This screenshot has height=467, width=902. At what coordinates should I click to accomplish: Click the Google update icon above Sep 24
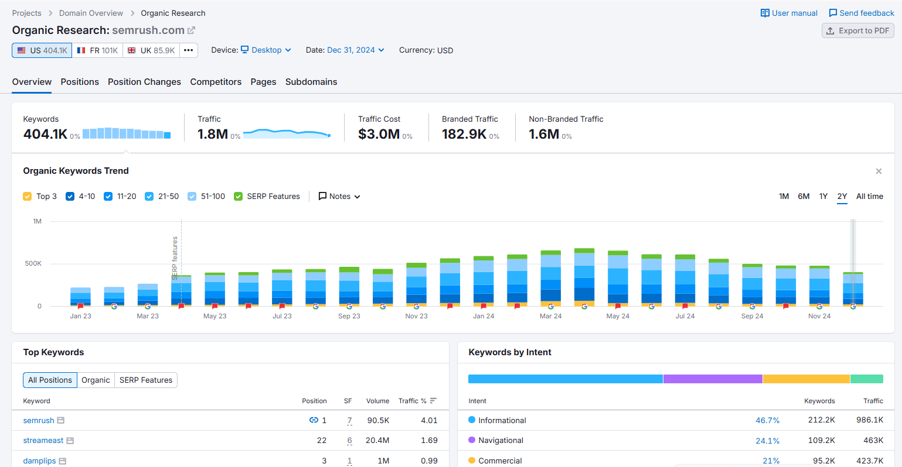tap(753, 306)
